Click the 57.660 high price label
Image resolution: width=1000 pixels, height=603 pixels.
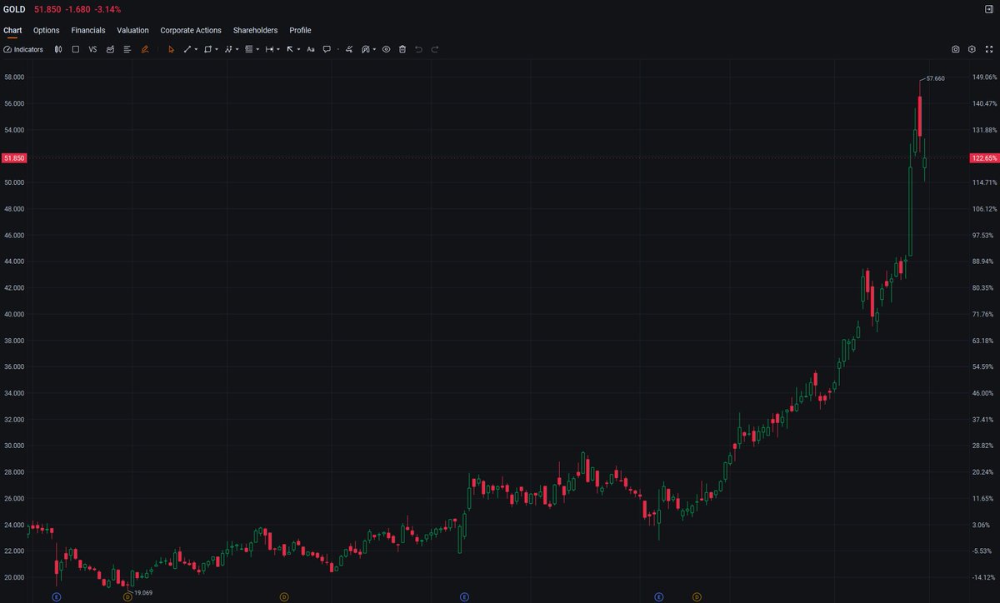(936, 78)
